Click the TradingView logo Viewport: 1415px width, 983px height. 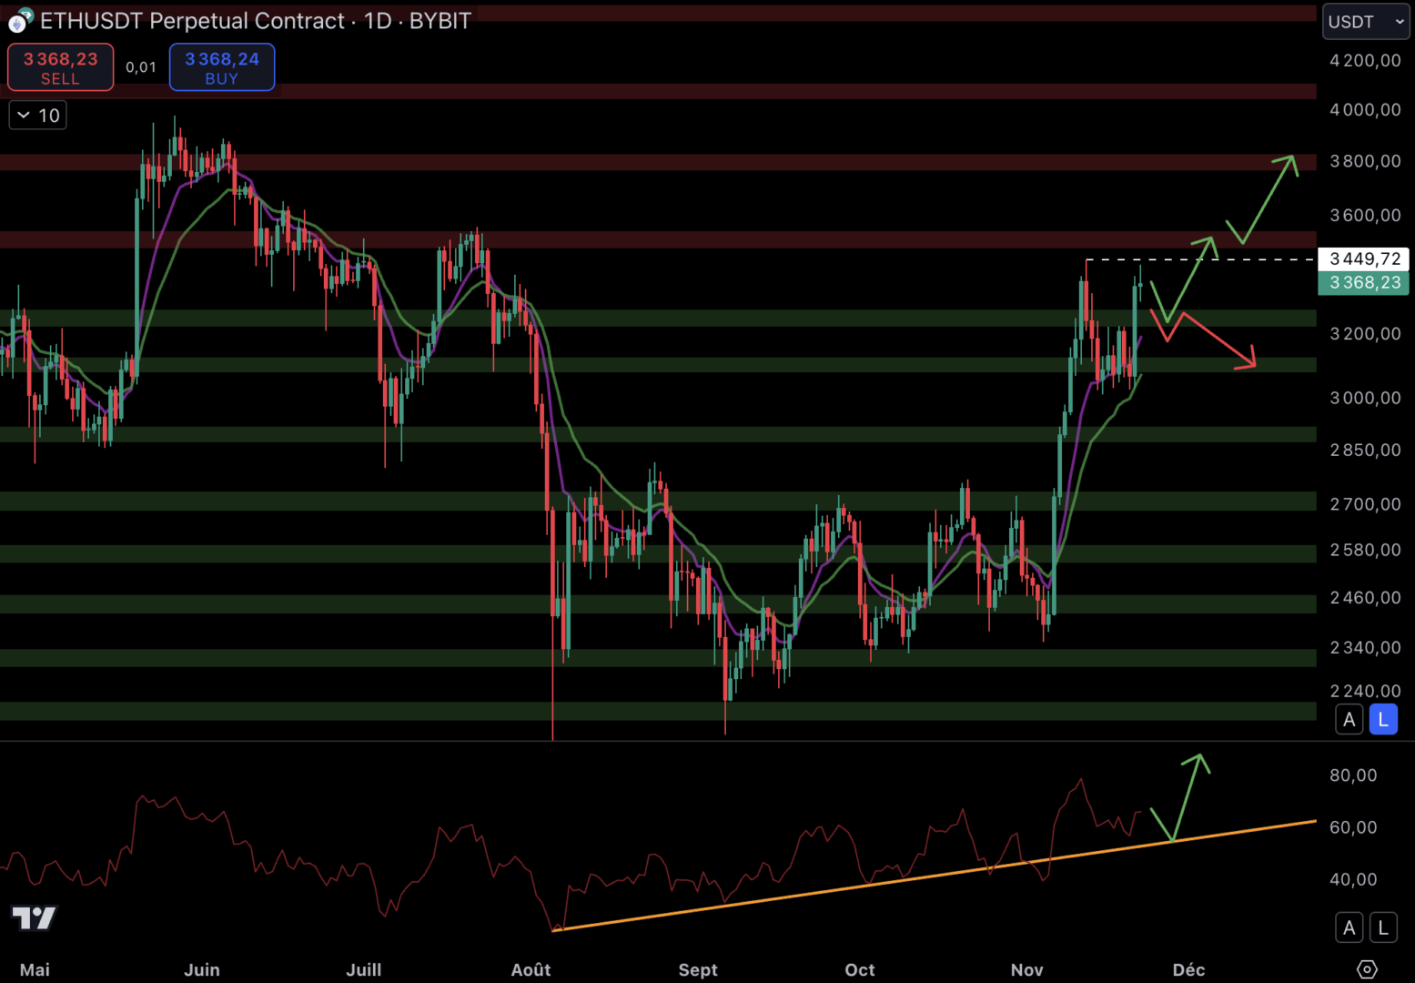[34, 917]
